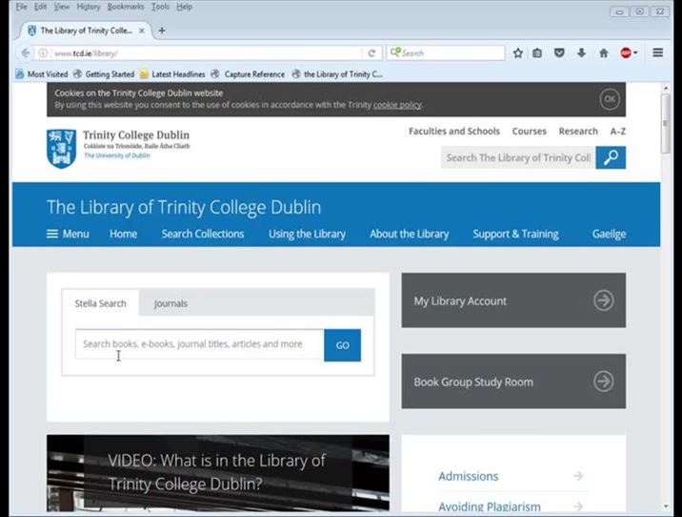
Task: Click the bookmark star icon in toolbar
Action: tap(518, 53)
